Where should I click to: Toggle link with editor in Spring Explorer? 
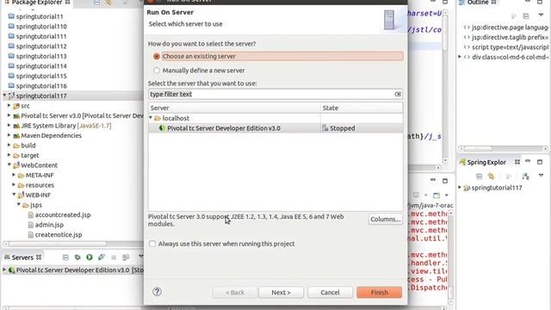pos(491,176)
